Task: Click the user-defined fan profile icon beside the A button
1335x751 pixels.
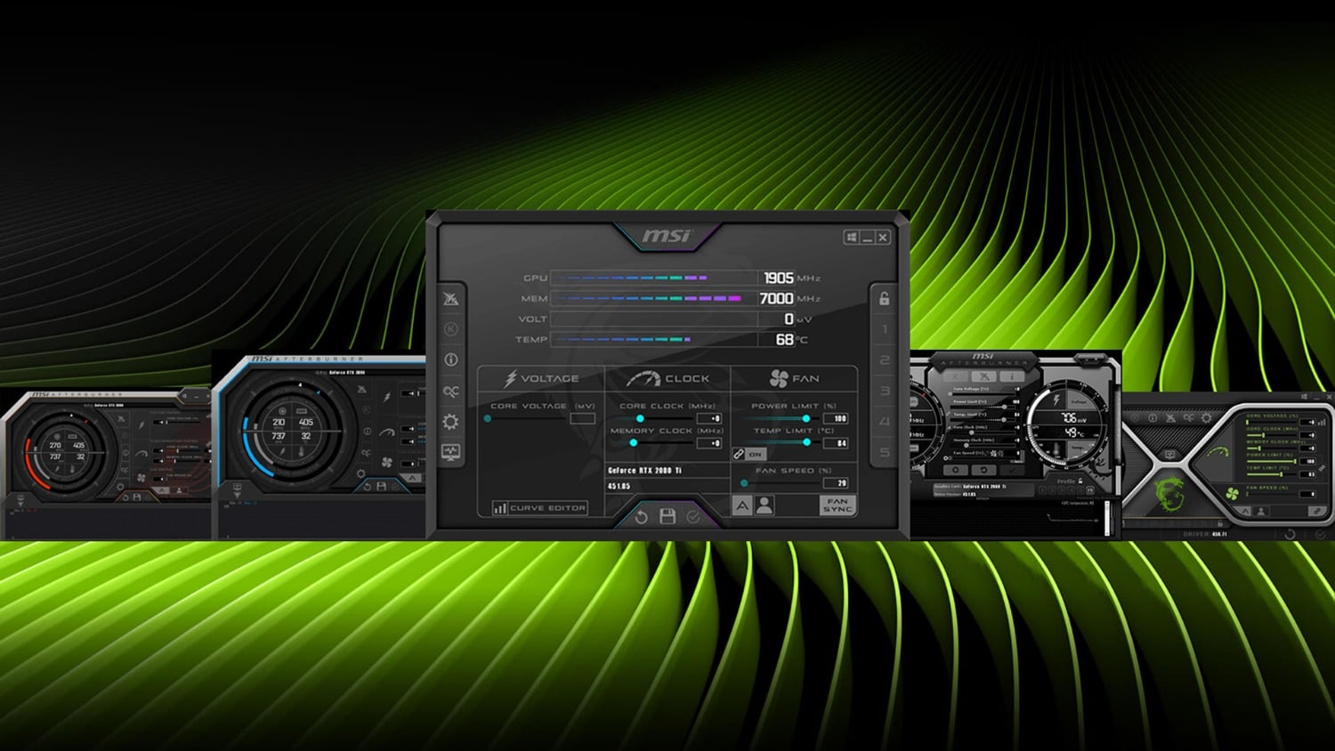Action: point(765,505)
